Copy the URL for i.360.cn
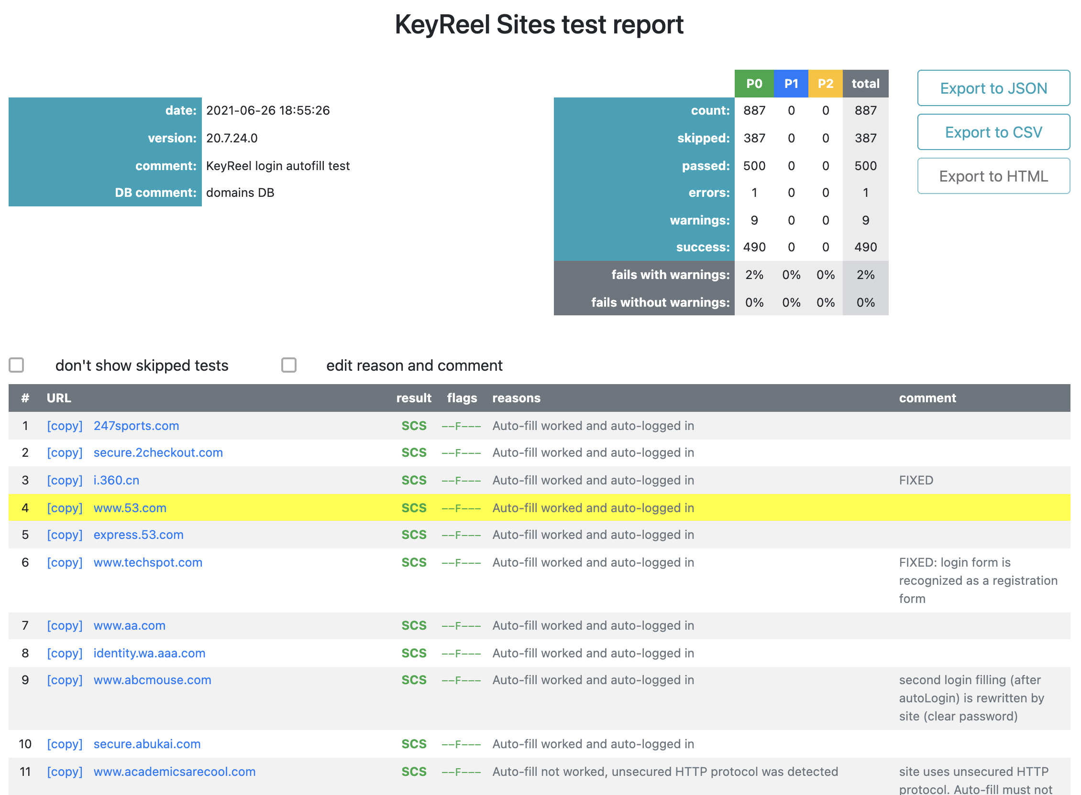Viewport: 1081px width, 795px height. [65, 480]
